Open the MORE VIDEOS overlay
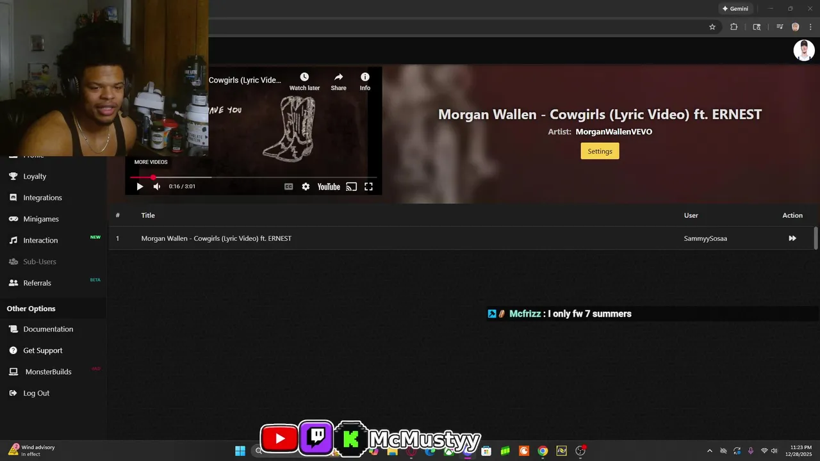This screenshot has width=820, height=461. [151, 162]
